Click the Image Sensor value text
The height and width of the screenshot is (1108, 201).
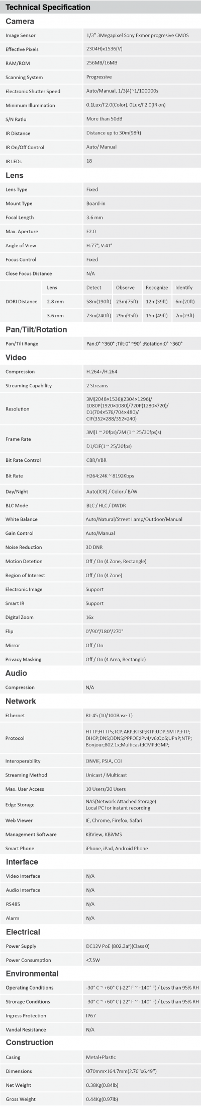click(138, 36)
